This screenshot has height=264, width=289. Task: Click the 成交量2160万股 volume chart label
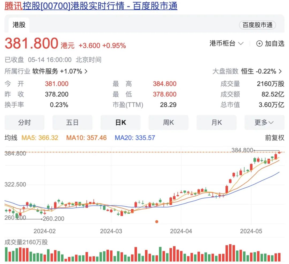coord(26,242)
